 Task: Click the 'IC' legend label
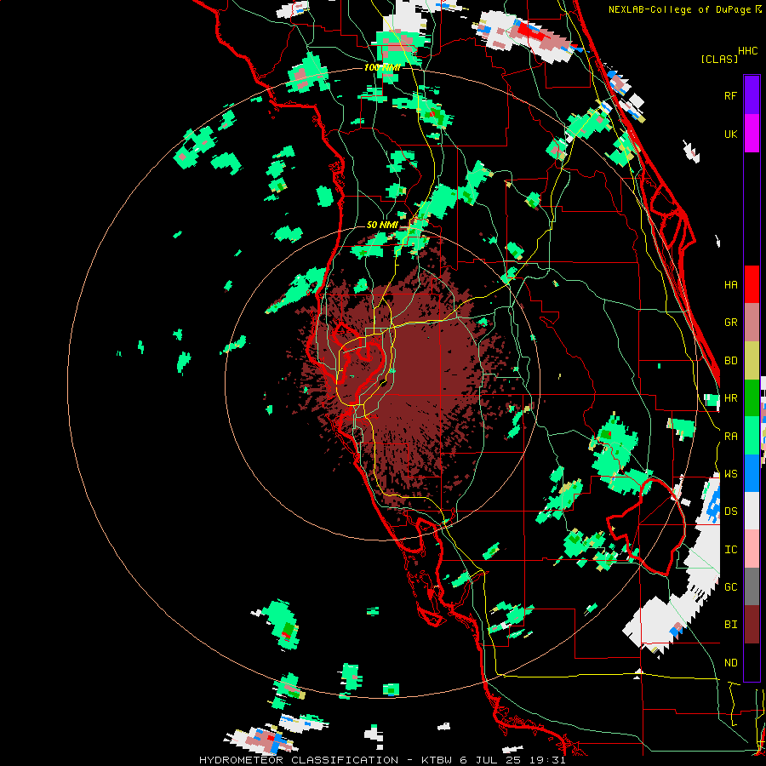tap(730, 550)
